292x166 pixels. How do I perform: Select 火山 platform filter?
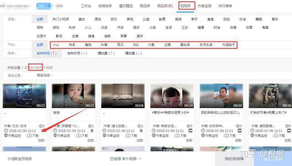(x=56, y=45)
